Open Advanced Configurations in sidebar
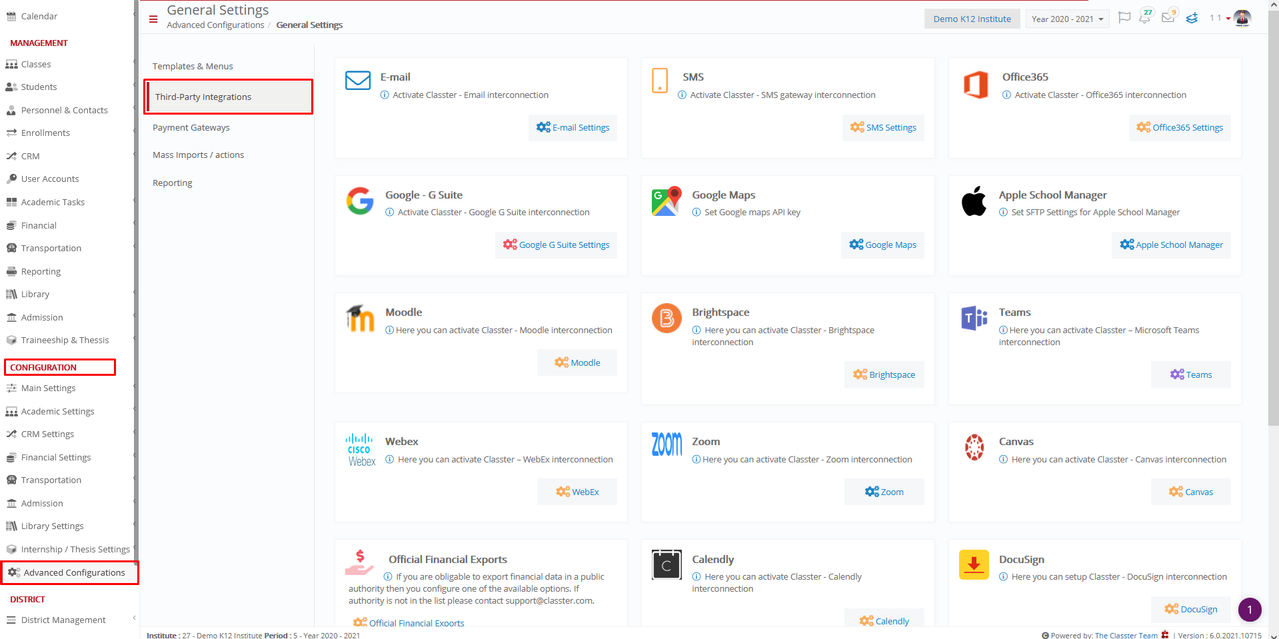The width and height of the screenshot is (1279, 639). [70, 572]
